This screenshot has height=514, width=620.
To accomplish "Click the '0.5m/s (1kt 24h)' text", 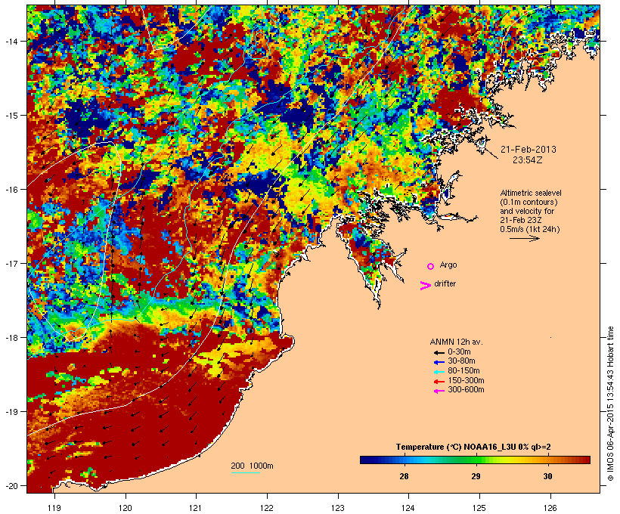I will [530, 229].
